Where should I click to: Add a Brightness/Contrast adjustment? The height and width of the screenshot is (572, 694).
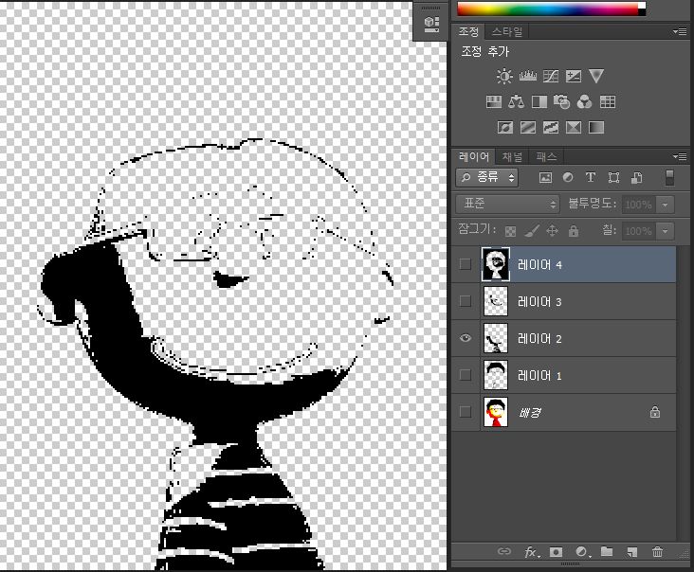[x=504, y=76]
